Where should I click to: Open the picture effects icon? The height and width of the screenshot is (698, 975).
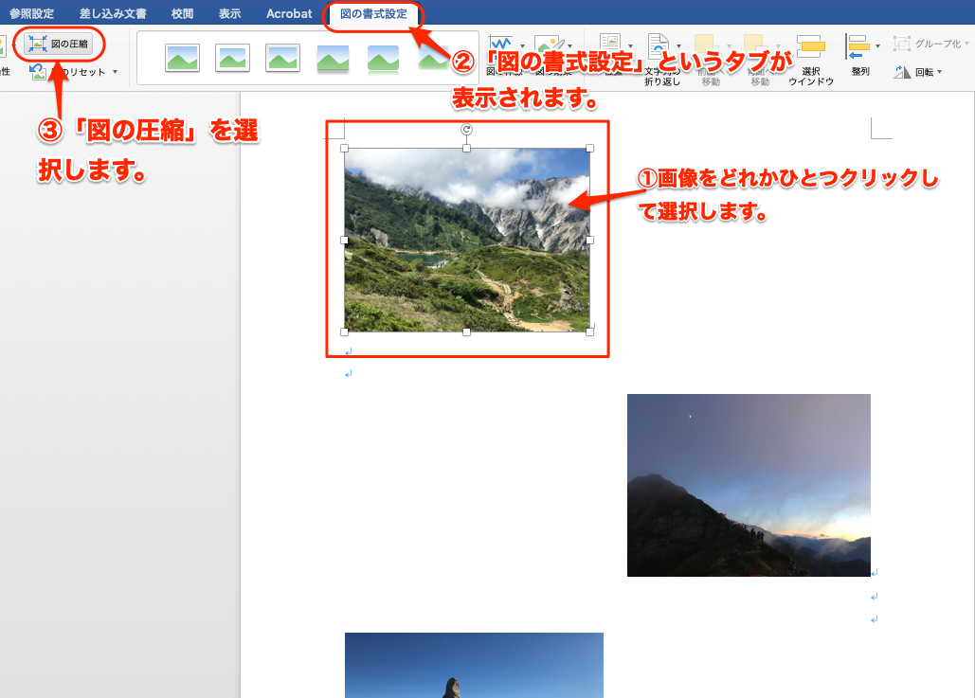[x=548, y=45]
